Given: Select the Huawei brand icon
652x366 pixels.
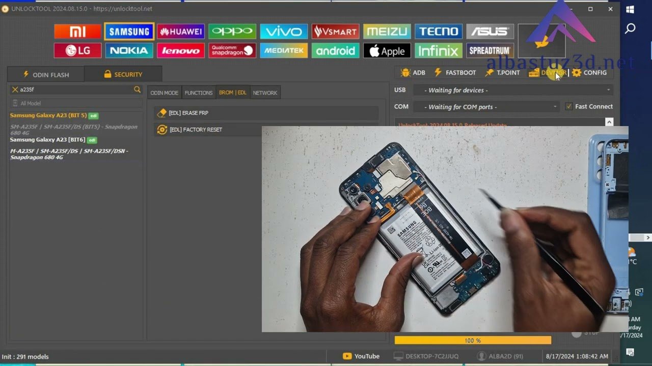Looking at the screenshot, I should click(181, 32).
